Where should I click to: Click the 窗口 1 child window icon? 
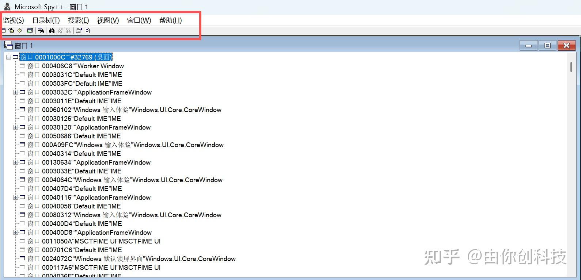click(8, 46)
